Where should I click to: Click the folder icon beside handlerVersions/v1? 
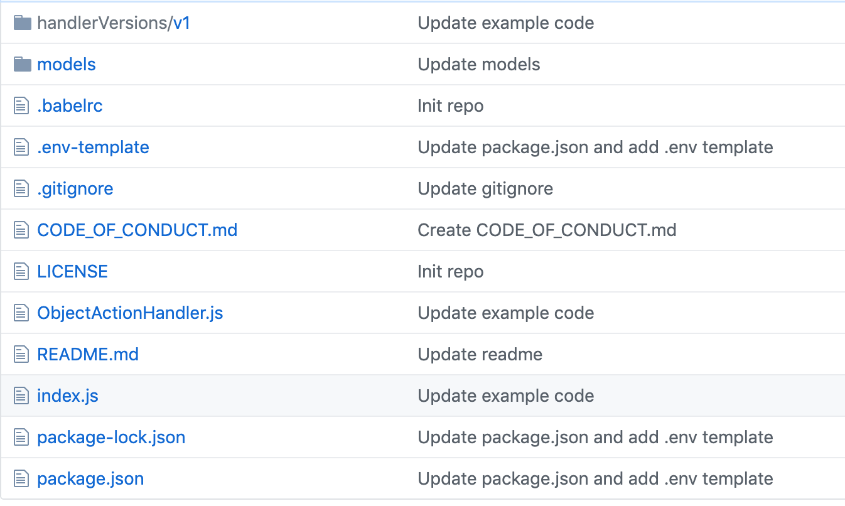(x=22, y=23)
